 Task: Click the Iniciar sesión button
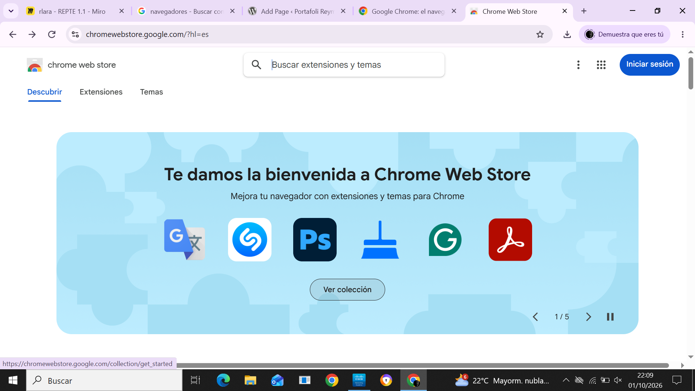click(650, 64)
